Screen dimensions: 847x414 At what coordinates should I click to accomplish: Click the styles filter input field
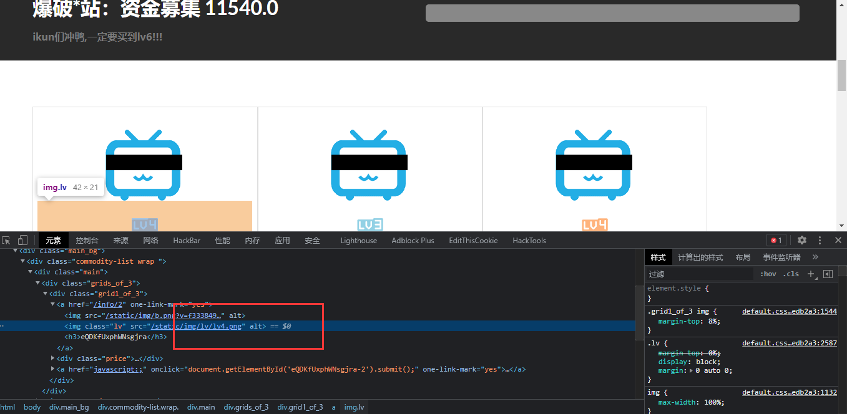coord(699,274)
